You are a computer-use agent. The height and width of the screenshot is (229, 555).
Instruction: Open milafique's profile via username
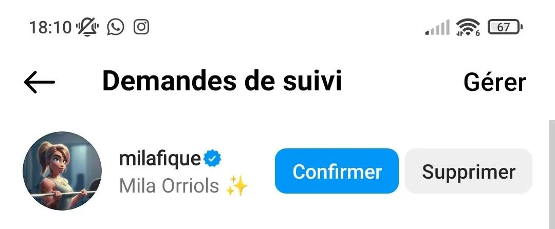click(160, 159)
